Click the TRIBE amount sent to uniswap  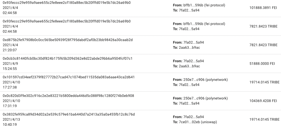click(x=264, y=119)
